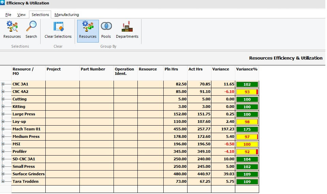
Task: Click the Part Number column header
Action: [96, 73]
